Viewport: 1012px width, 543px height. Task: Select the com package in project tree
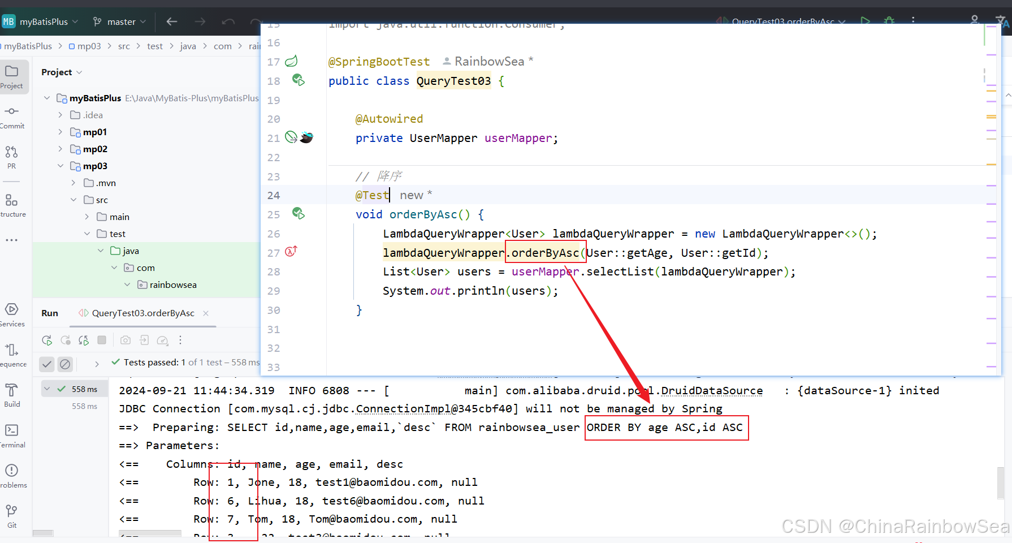pos(145,268)
